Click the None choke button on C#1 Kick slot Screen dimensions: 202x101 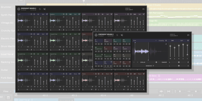point(75,74)
